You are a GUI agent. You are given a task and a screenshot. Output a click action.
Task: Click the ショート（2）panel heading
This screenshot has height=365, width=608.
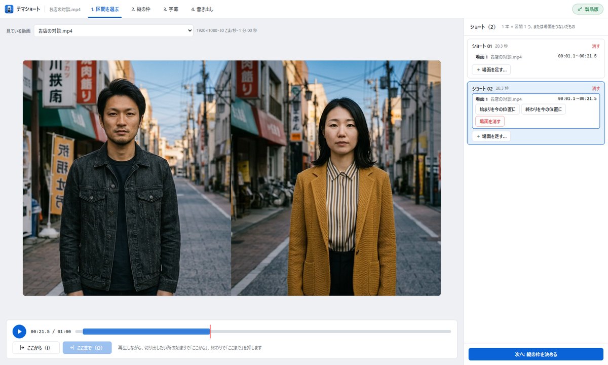point(483,26)
